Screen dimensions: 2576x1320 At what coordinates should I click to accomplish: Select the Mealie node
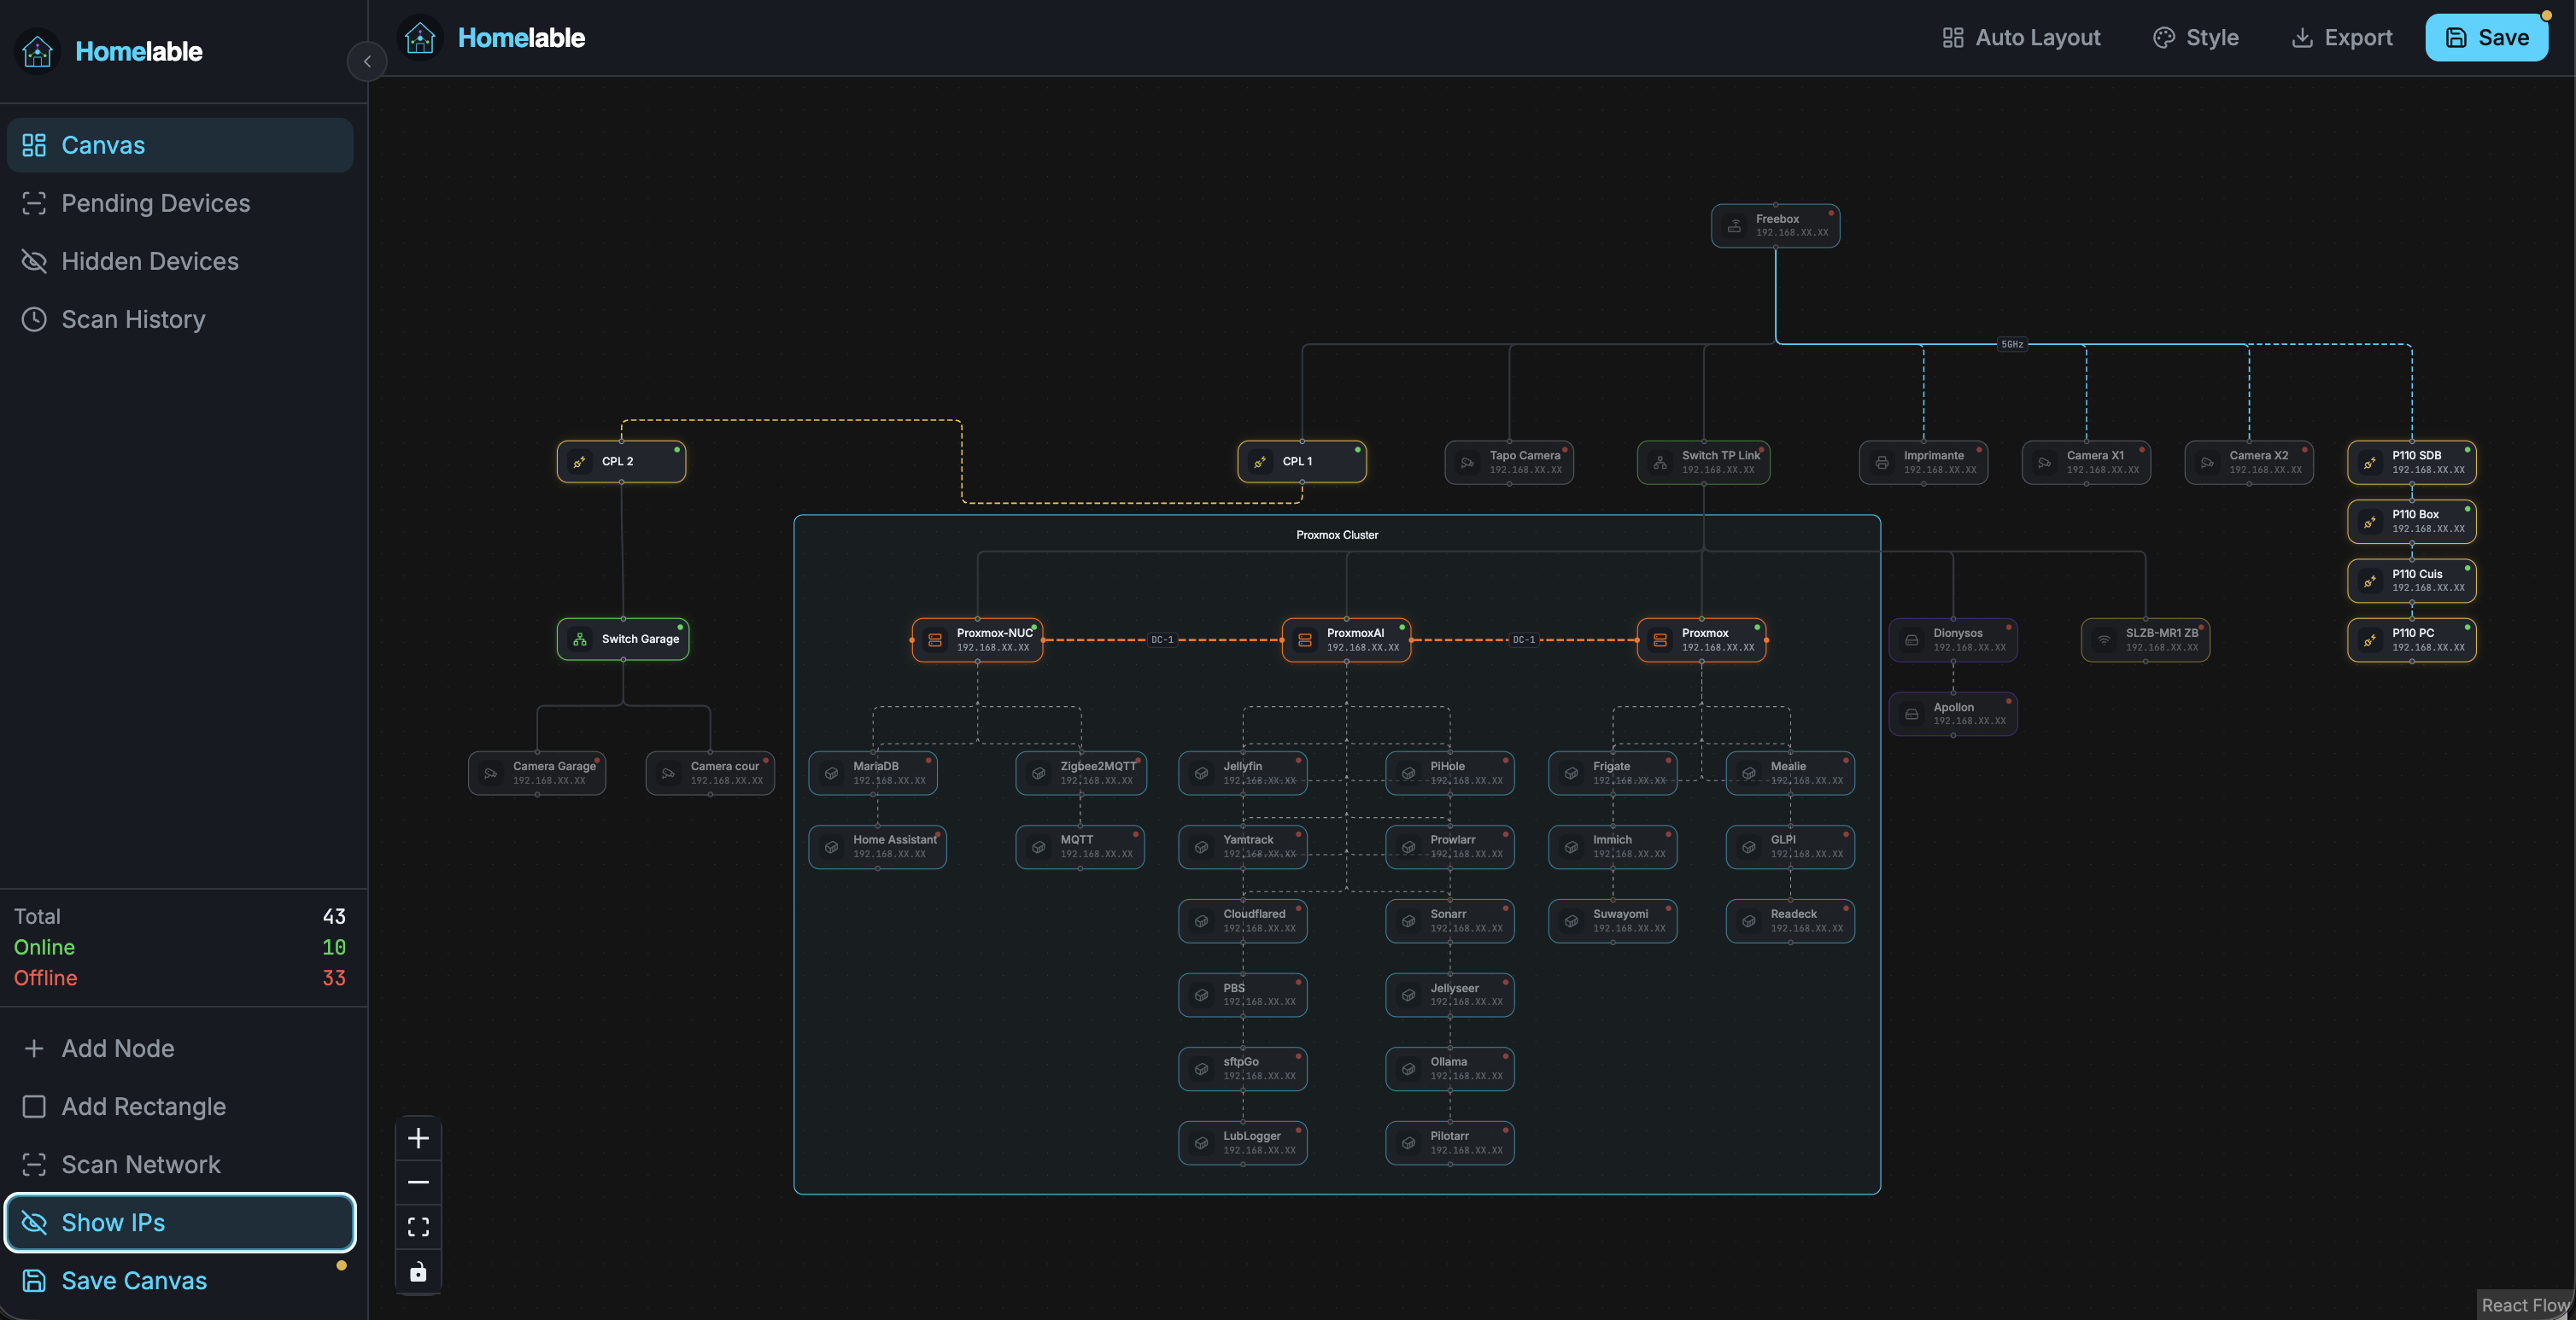(x=1790, y=773)
